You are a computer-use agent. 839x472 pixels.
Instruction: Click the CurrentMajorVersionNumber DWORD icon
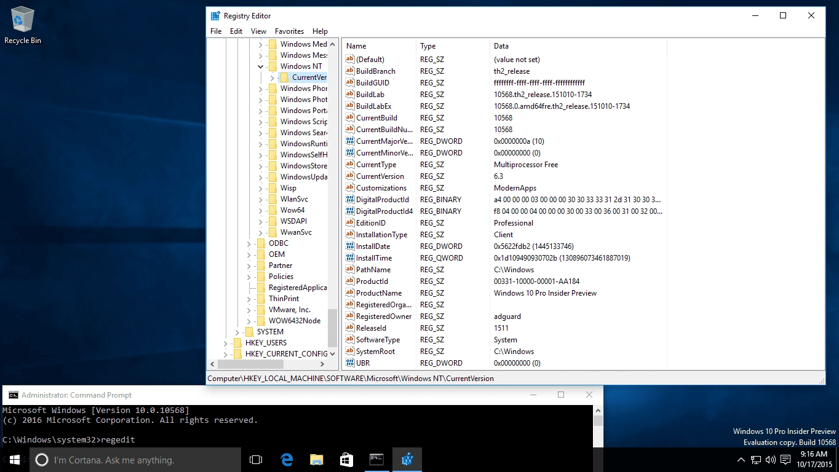click(350, 141)
